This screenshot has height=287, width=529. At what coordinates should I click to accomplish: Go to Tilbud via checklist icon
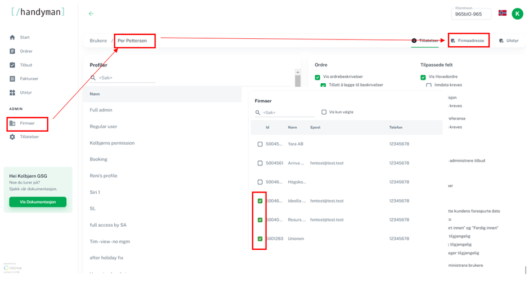tap(12, 65)
